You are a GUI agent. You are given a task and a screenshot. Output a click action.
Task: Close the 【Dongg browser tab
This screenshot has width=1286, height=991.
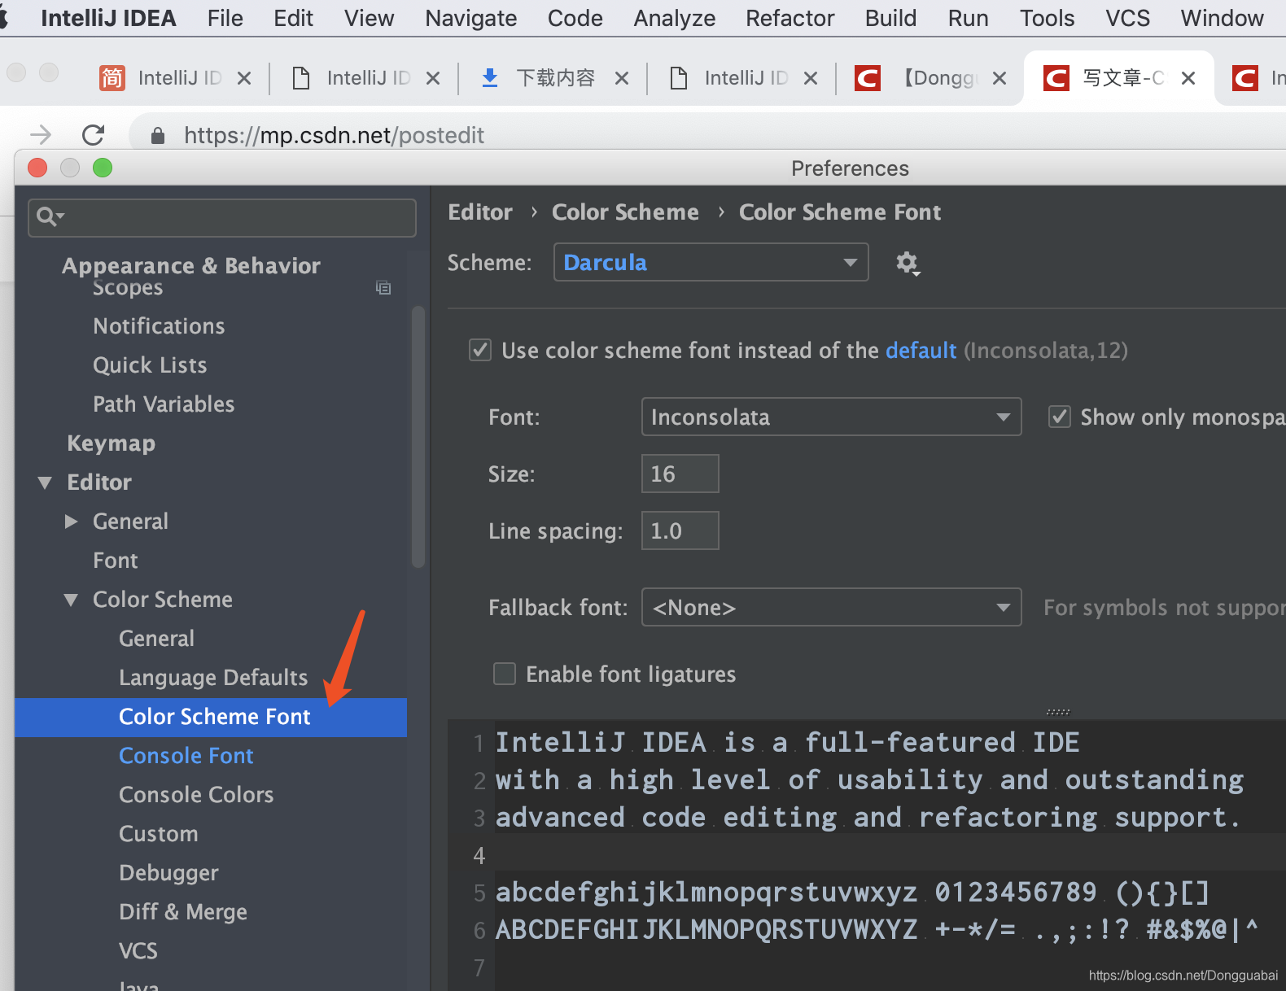pyautogui.click(x=999, y=78)
